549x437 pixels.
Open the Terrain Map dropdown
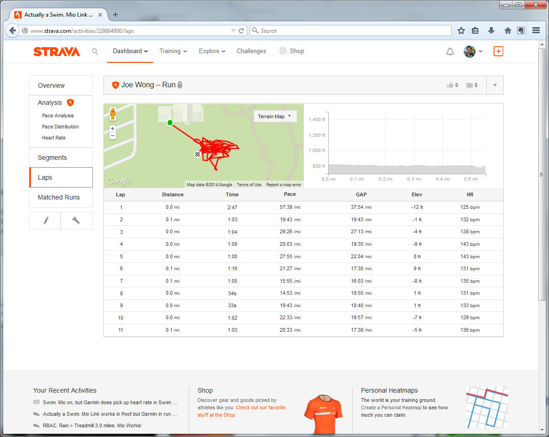click(275, 116)
